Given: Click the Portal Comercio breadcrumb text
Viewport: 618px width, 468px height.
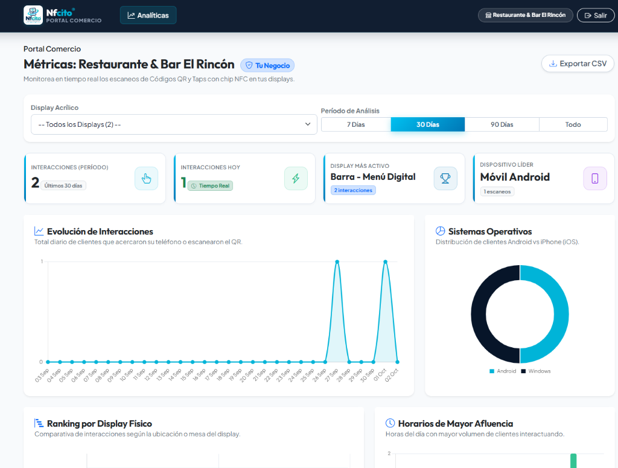Looking at the screenshot, I should 52,49.
